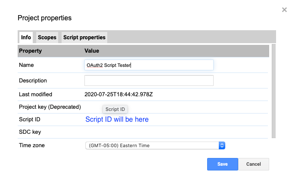The height and width of the screenshot is (183, 292).
Task: Switch to the Info tab
Action: (26, 37)
